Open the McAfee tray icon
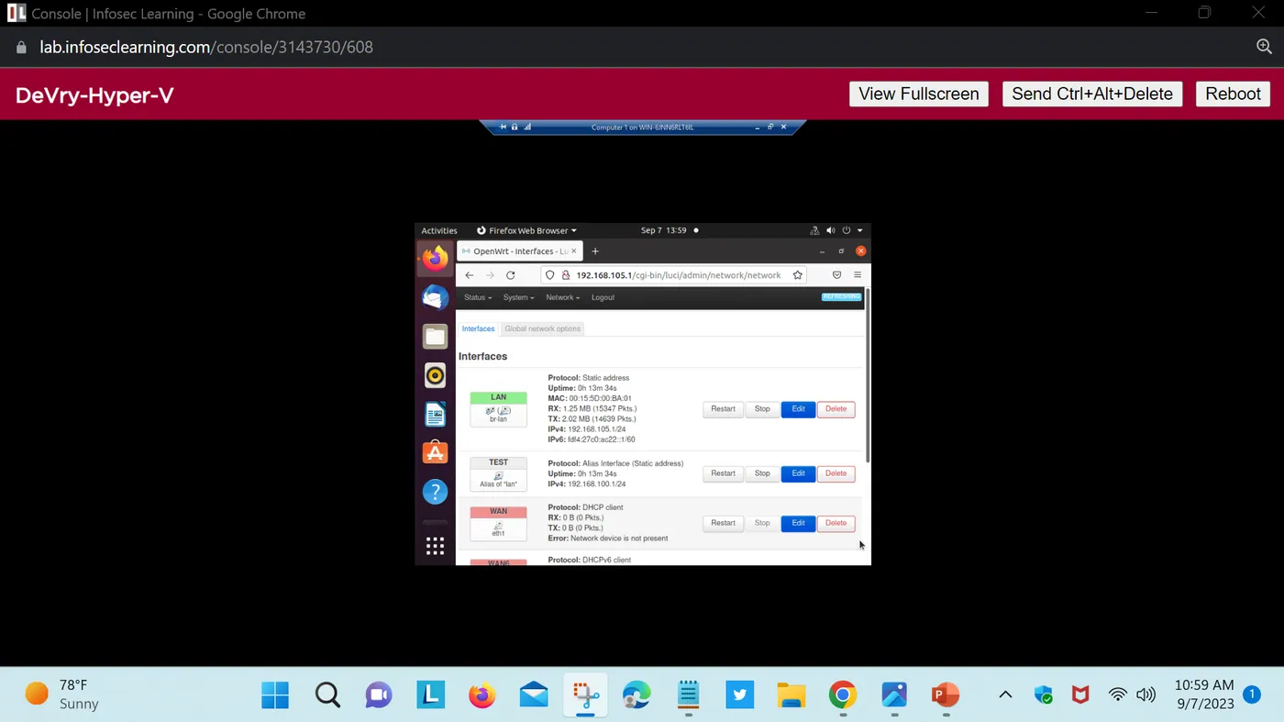 click(x=1080, y=694)
